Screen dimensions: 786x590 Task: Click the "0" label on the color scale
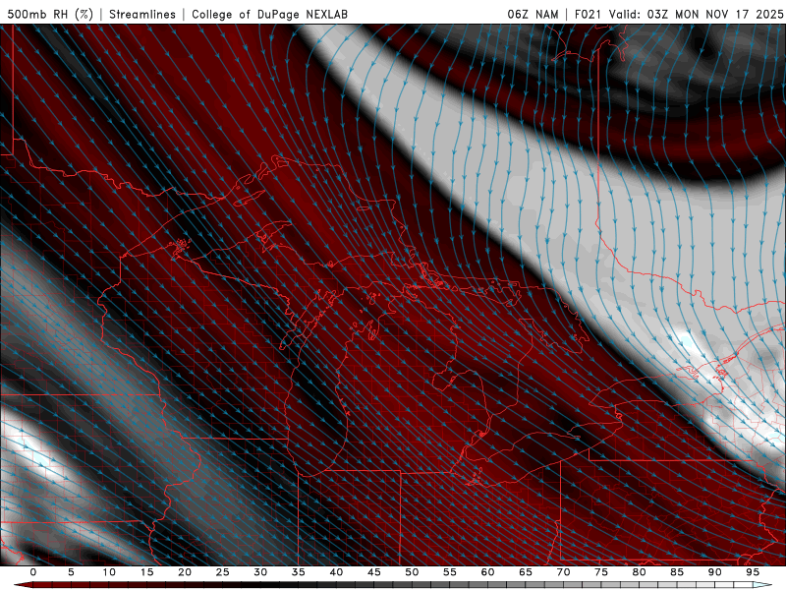point(33,572)
